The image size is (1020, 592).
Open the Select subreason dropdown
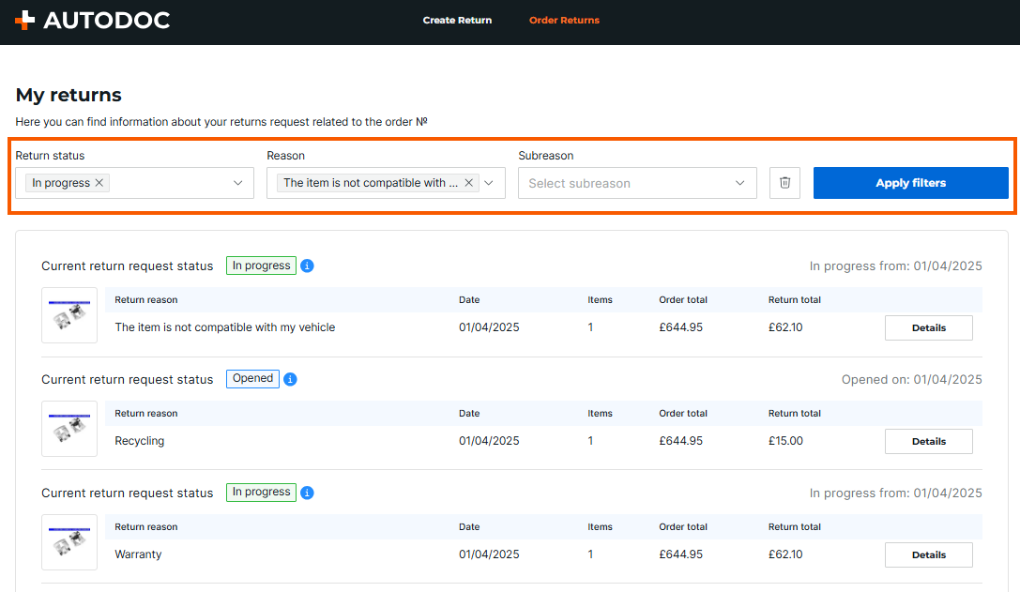tap(636, 183)
